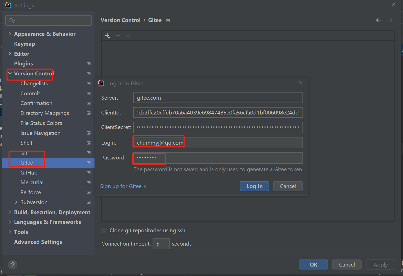Screen dimensions: 403x276
Task: Select Directory Mappings page
Action: (x=45, y=113)
